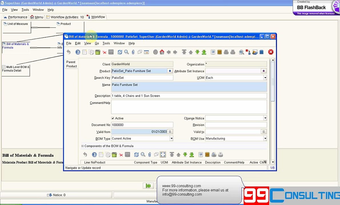Click the Attribute Set Instance lookup button
Image resolution: width=340 pixels, height=205 pixels.
click(264, 71)
